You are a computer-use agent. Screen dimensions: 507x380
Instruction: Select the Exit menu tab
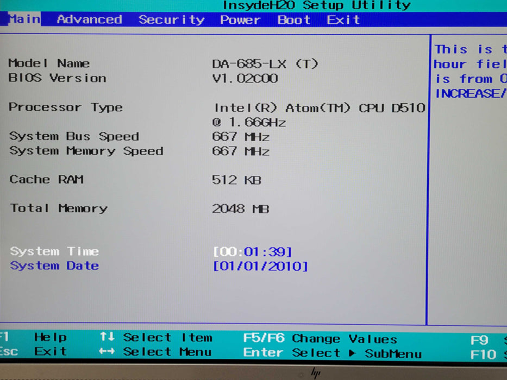pyautogui.click(x=343, y=20)
